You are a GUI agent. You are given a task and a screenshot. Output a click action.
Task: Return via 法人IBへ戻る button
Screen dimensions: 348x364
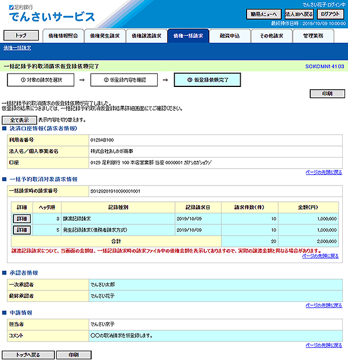(x=299, y=14)
